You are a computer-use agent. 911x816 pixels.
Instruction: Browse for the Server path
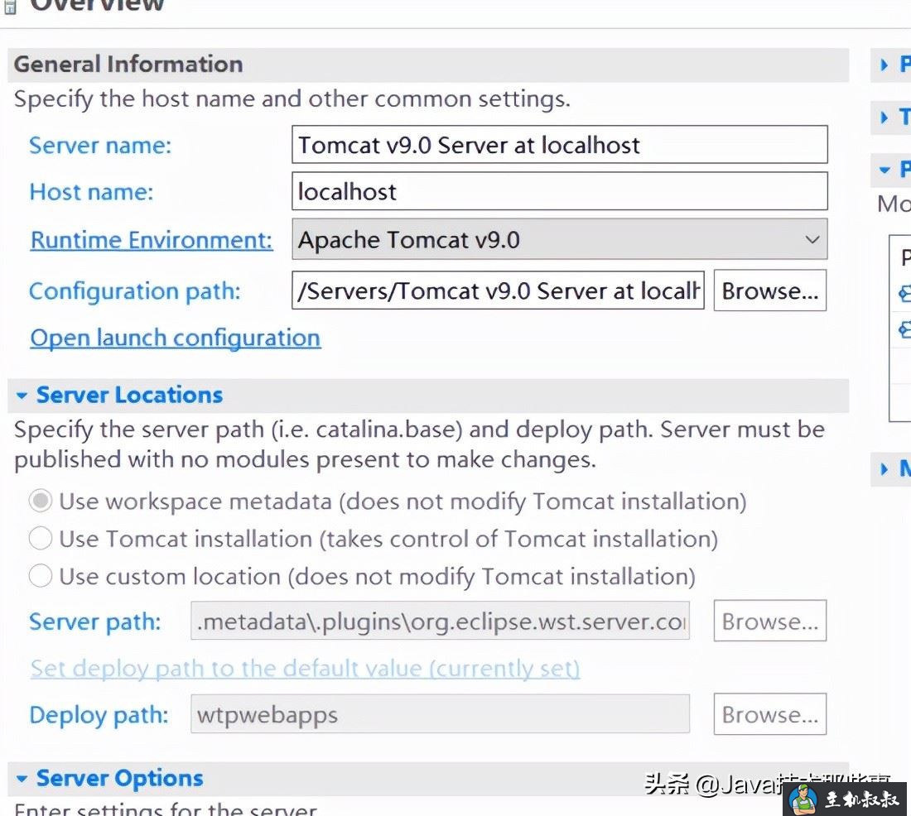770,621
